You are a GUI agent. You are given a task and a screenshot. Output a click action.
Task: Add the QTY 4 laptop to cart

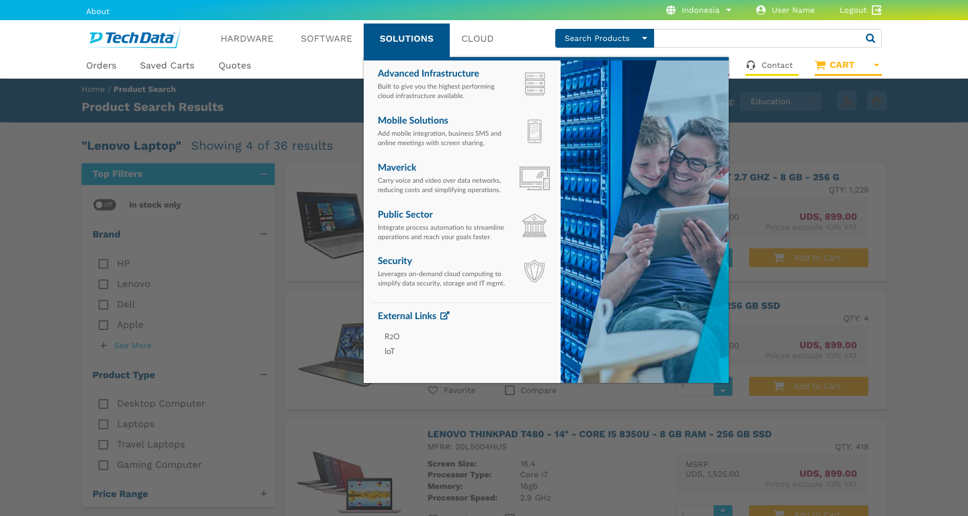[809, 386]
